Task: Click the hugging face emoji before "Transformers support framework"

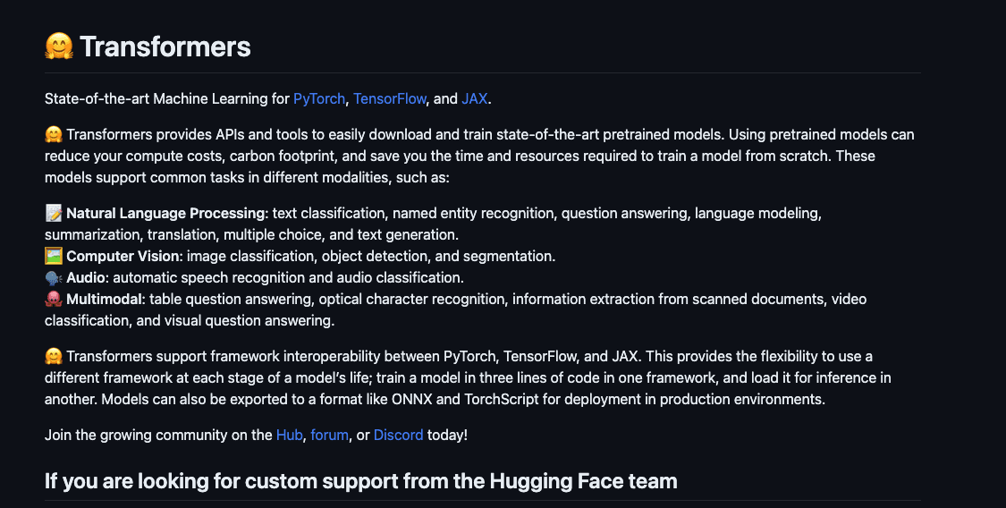Action: (x=54, y=357)
